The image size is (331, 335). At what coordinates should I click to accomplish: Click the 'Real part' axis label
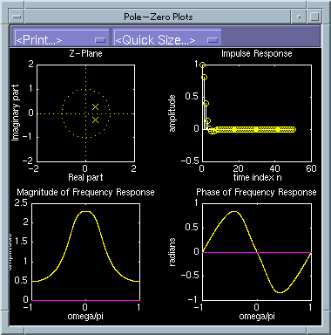85,177
